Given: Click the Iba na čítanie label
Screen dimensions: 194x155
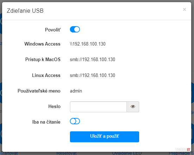Looking at the screenshot, I should (46, 122).
